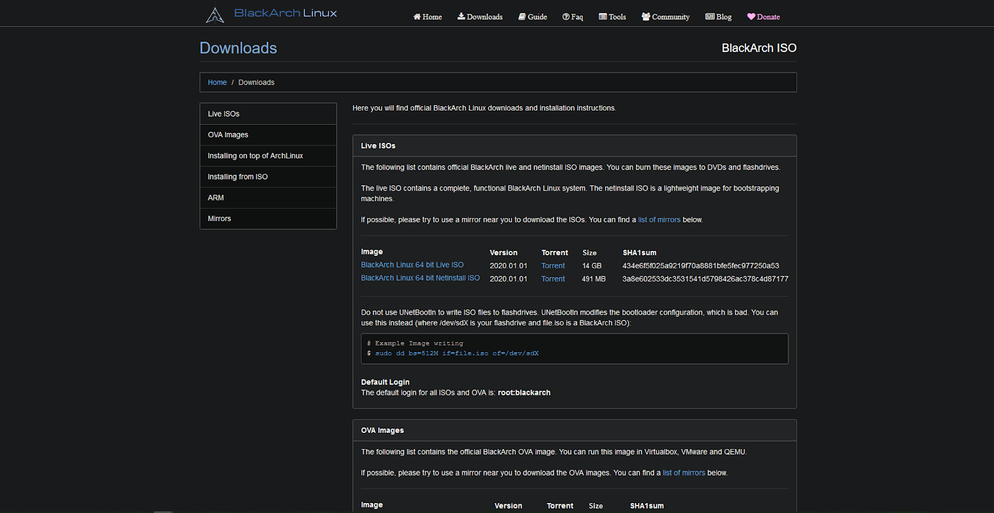This screenshot has width=994, height=513.
Task: Click Netinstall ISO version 2020.01.01
Action: [508, 279]
